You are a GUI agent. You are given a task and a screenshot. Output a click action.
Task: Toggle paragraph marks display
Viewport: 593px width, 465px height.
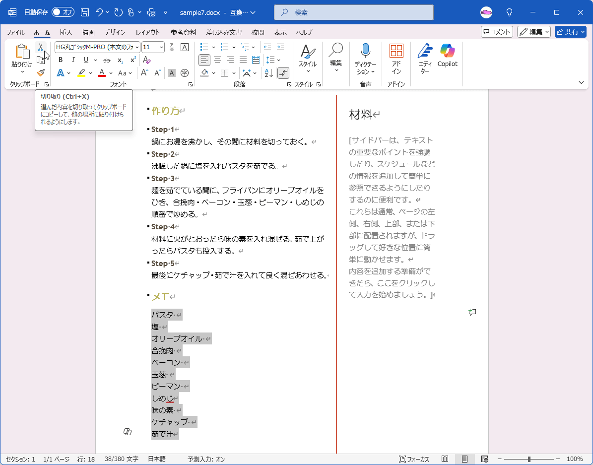283,73
